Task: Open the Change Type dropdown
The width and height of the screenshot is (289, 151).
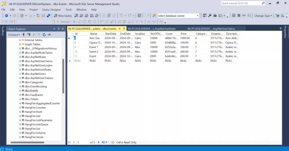Action: click(x=263, y=16)
